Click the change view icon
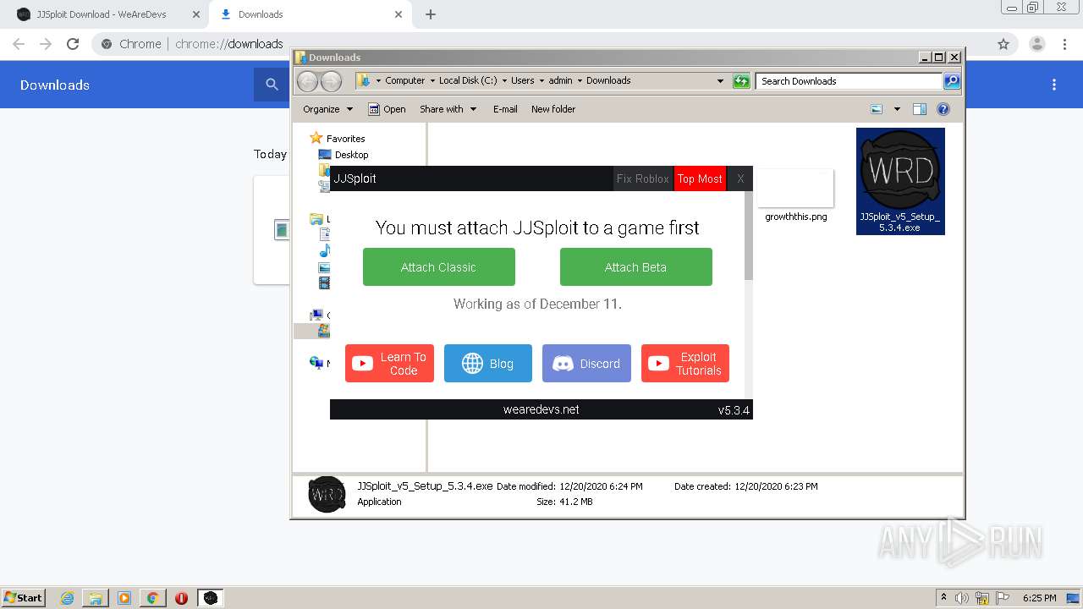 click(877, 109)
